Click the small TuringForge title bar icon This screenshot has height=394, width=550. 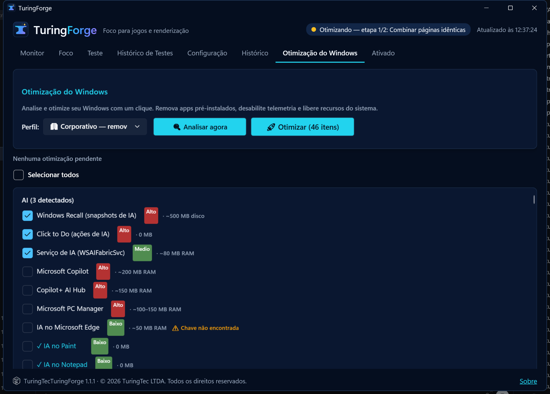[11, 8]
